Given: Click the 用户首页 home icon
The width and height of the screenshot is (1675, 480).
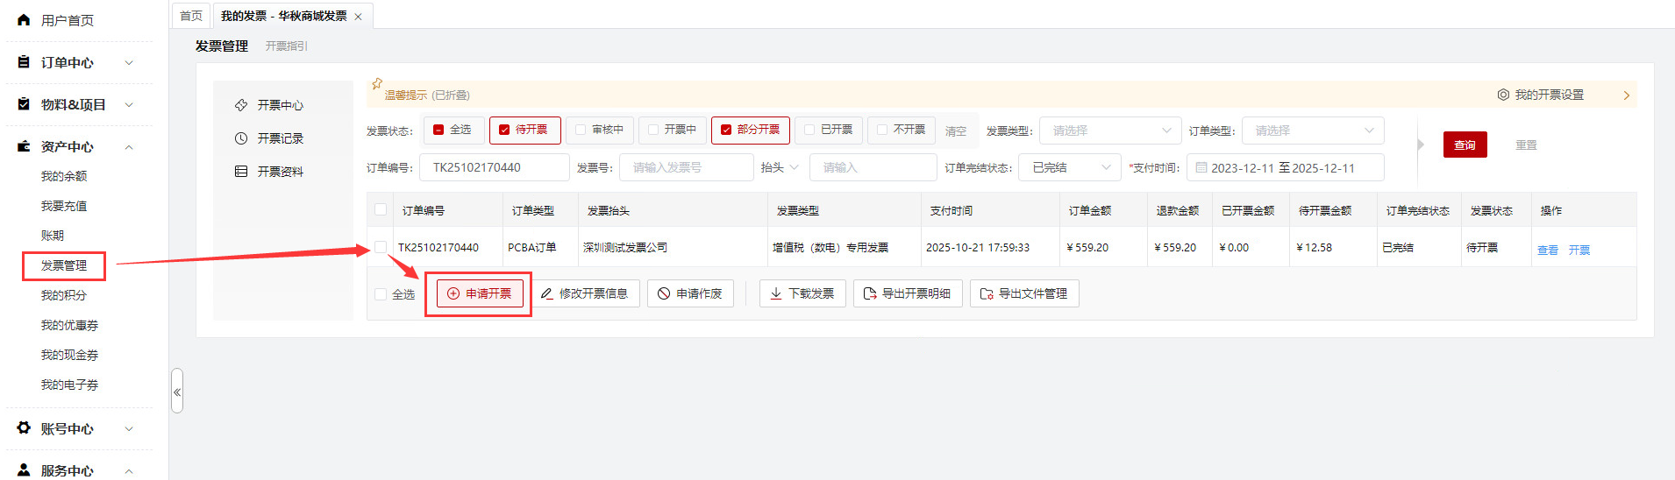Looking at the screenshot, I should 24,20.
